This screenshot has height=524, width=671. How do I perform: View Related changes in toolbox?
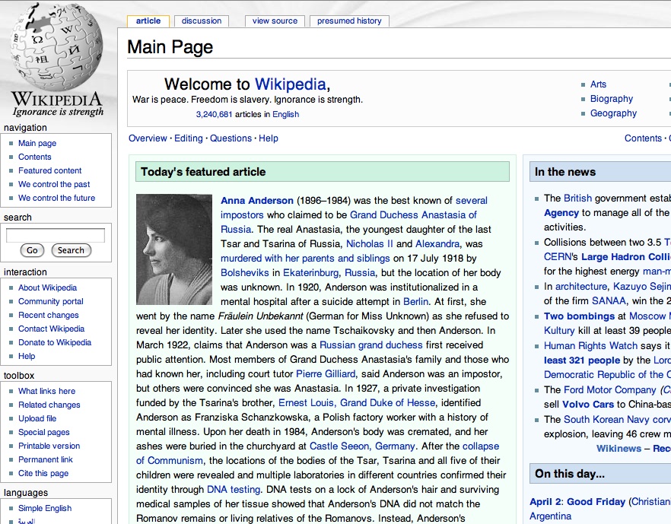coord(49,405)
